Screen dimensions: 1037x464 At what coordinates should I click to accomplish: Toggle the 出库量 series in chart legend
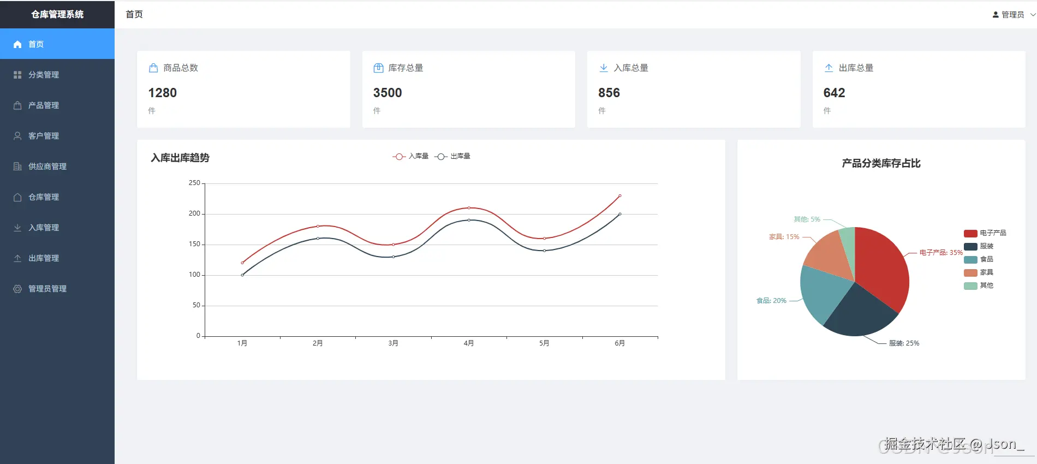click(452, 156)
